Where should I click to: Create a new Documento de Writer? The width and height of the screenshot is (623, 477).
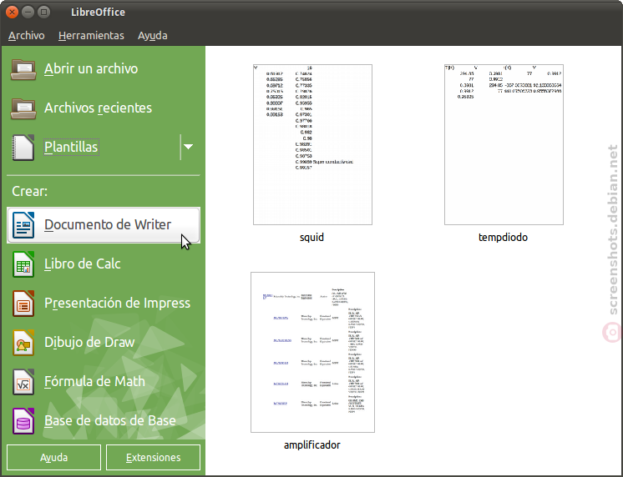(104, 225)
